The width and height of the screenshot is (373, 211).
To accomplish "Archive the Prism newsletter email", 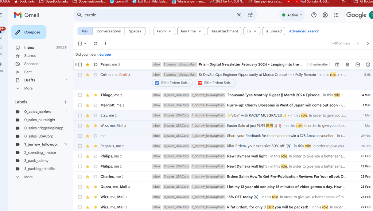I will 337,64.
